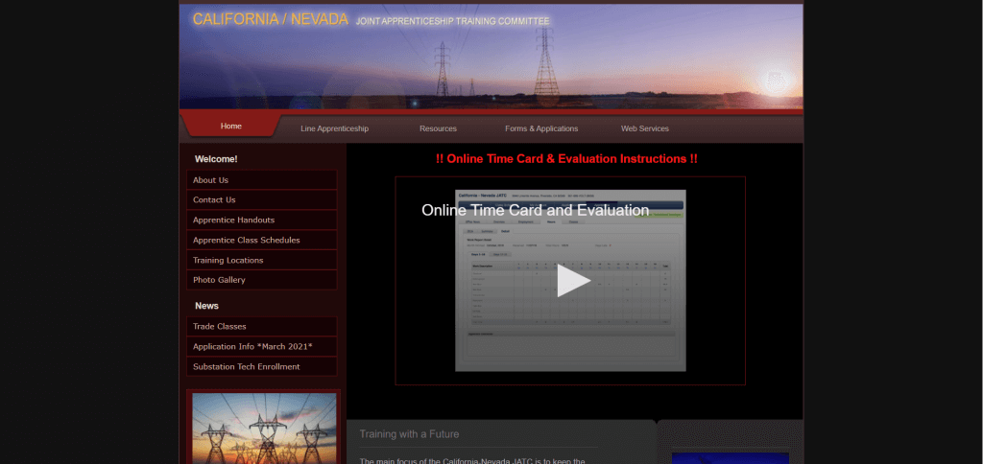Click the Online Time Card and Evaluation video title

[535, 210]
